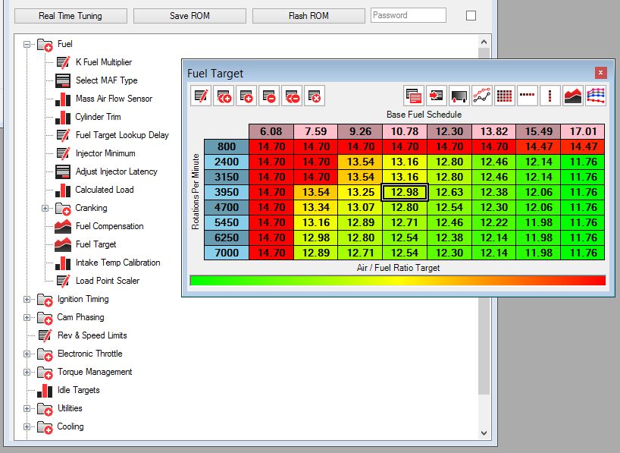Open the Cylinder Trim table
The height and width of the screenshot is (453, 620).
98,117
